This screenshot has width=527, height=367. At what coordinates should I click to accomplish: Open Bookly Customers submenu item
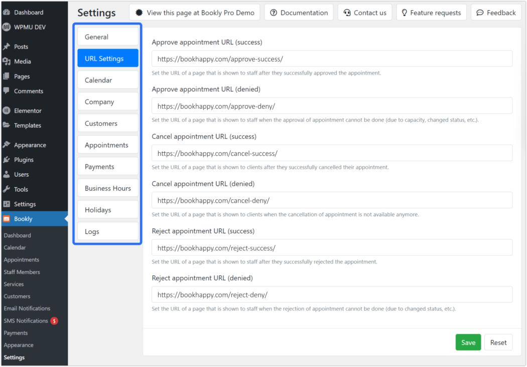[17, 296]
